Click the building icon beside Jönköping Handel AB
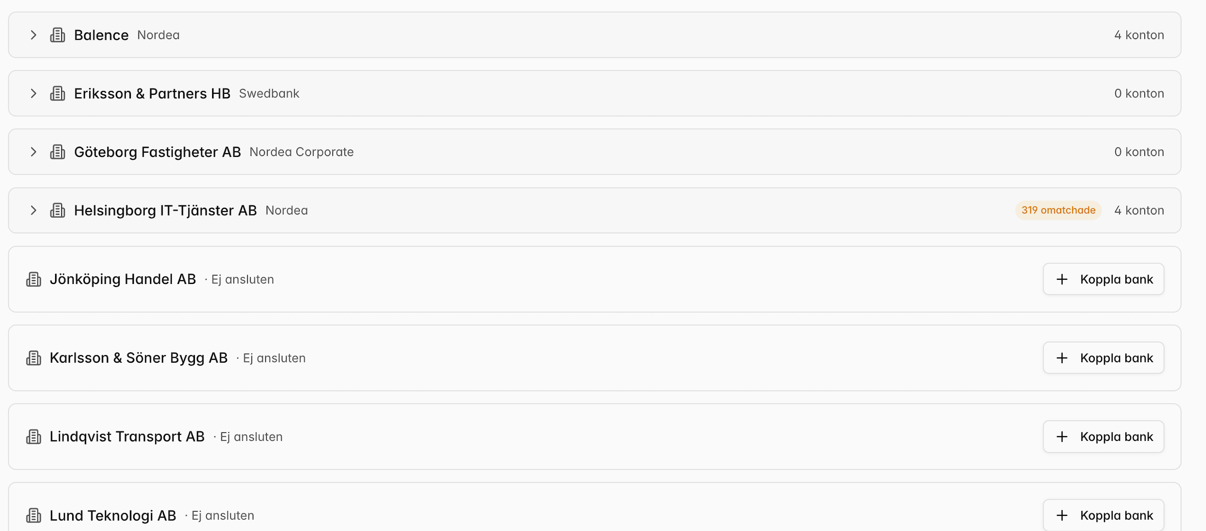Image resolution: width=1206 pixels, height=531 pixels. click(33, 279)
